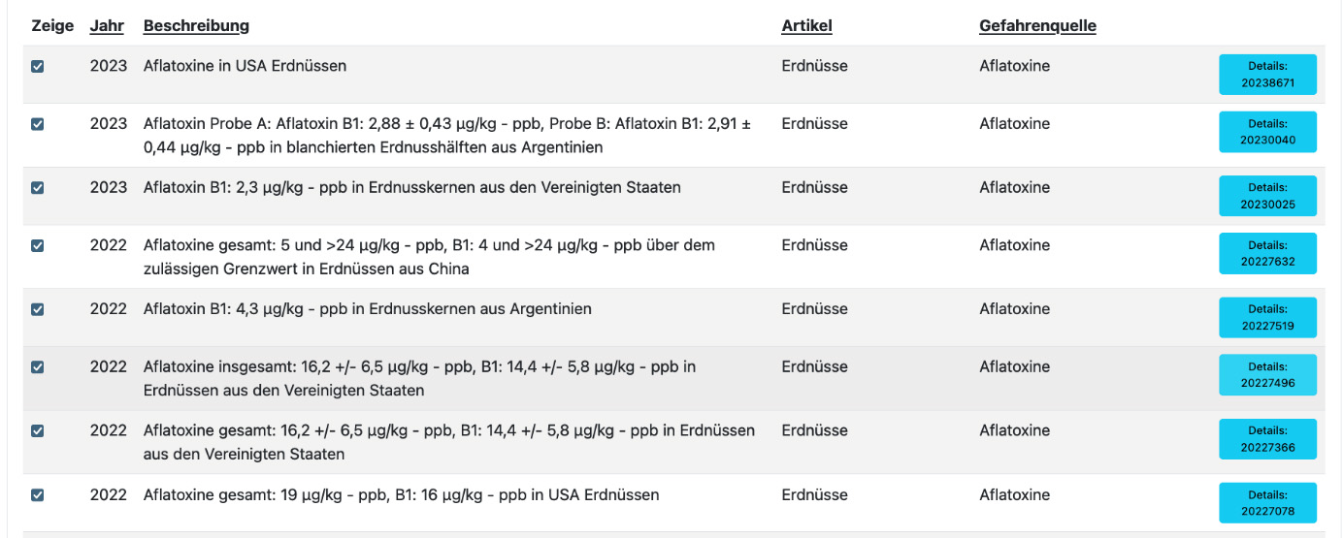View Details: 20227632 entry
This screenshot has width=1343, height=538.
pos(1267,253)
